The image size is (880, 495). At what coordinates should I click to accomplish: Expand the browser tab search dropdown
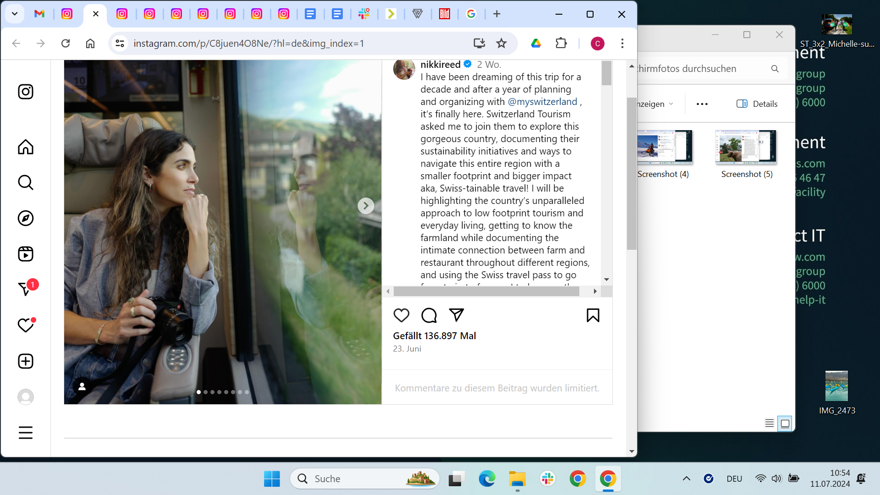coord(15,14)
